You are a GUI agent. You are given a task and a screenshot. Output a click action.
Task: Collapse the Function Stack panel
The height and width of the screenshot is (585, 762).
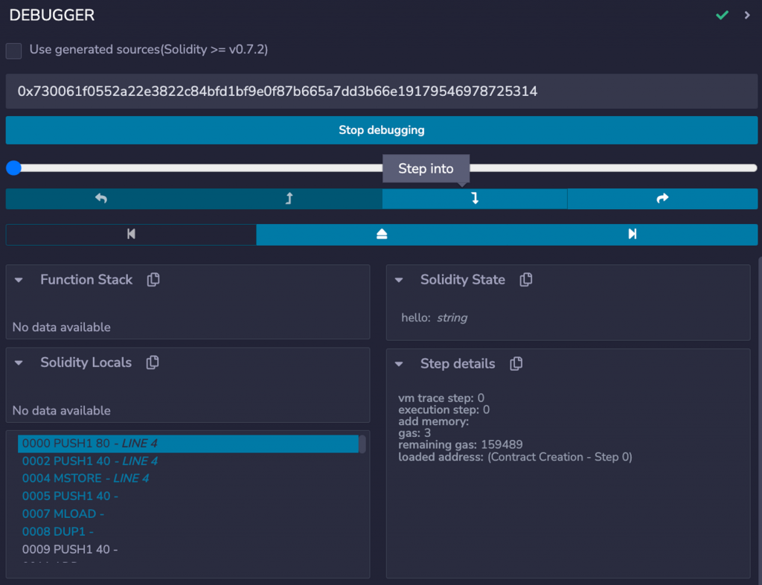point(19,280)
